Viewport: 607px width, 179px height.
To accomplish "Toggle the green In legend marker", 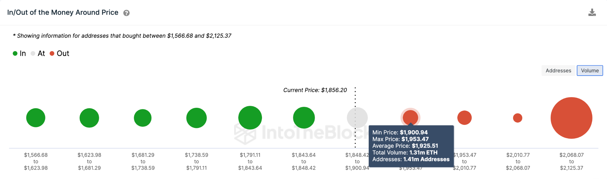I will 15,53.
